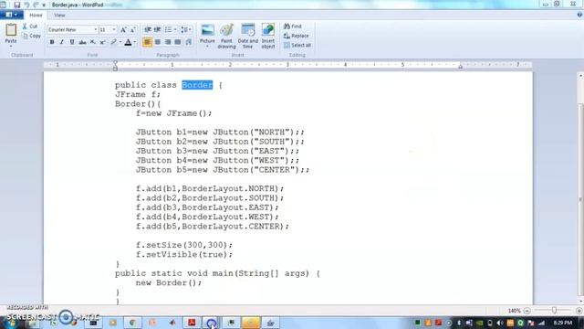Align text left

pos(148,42)
